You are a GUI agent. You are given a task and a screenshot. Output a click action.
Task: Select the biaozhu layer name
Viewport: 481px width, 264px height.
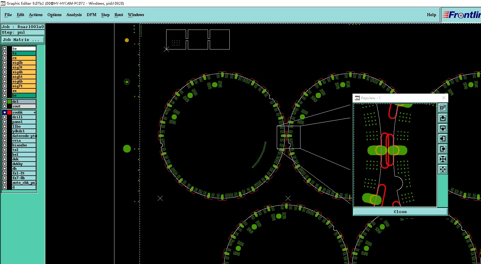pyautogui.click(x=24, y=145)
